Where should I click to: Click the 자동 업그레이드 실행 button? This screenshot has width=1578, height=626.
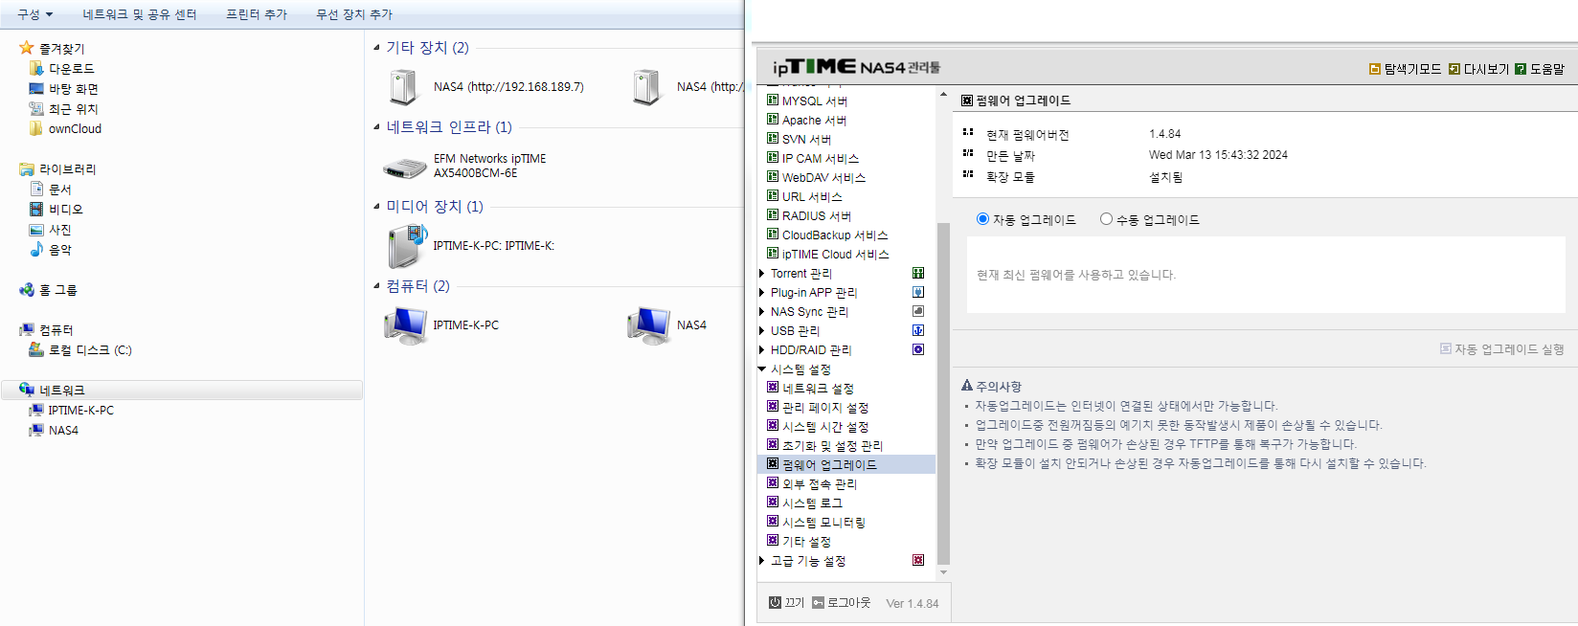point(1501,349)
